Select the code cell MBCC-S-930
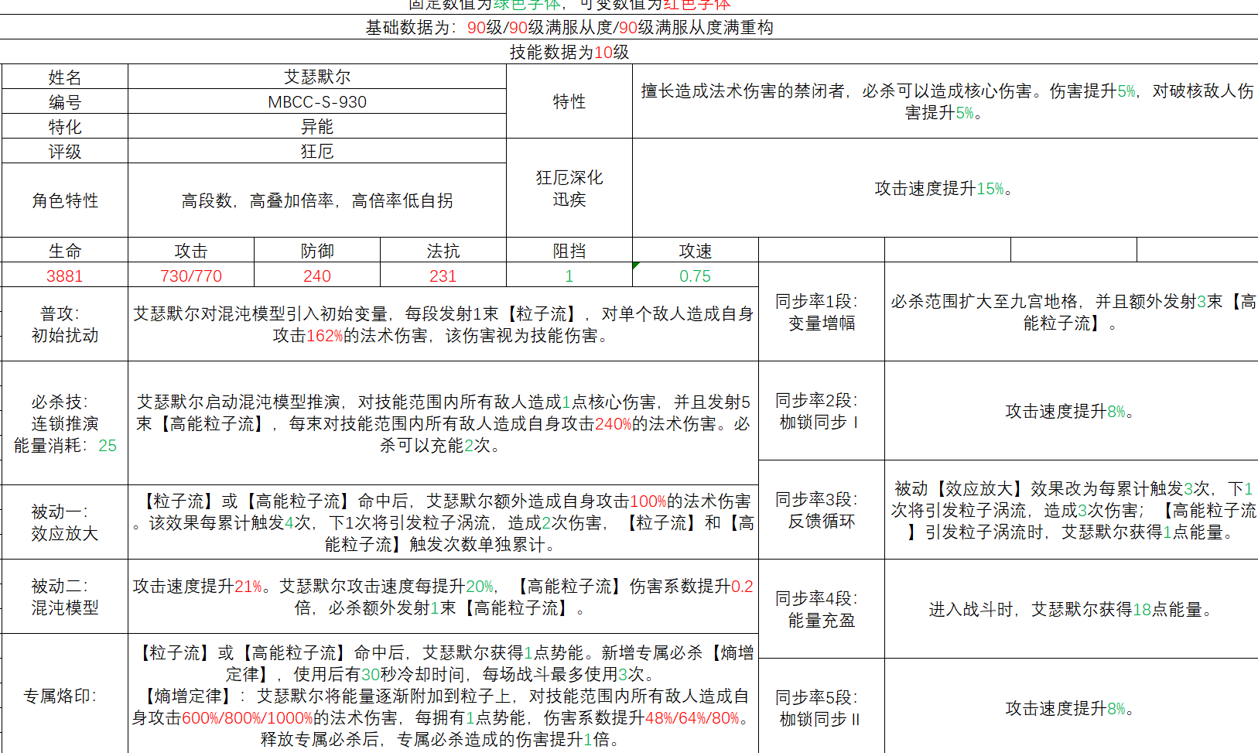1258x753 pixels. (317, 101)
